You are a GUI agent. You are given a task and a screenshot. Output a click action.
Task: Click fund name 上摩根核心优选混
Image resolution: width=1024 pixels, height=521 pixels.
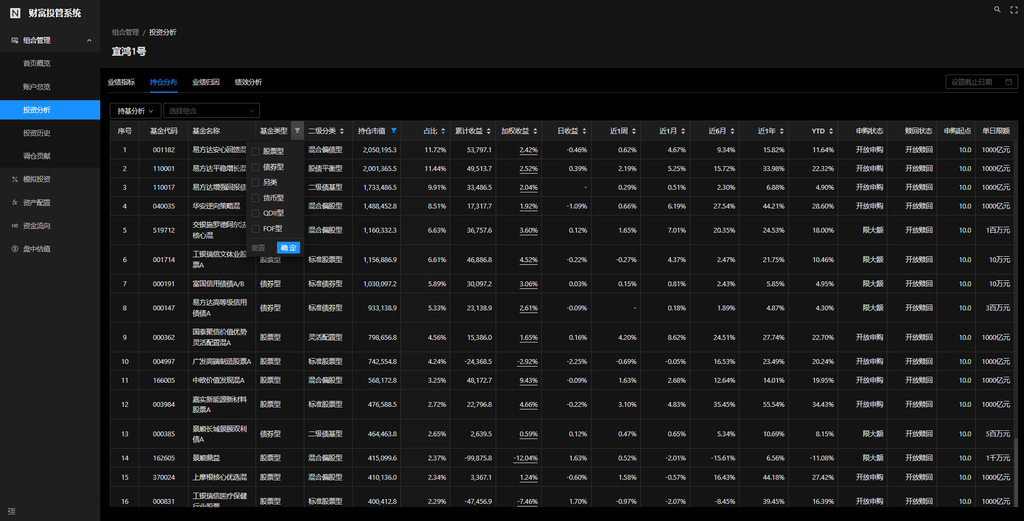[x=220, y=477]
